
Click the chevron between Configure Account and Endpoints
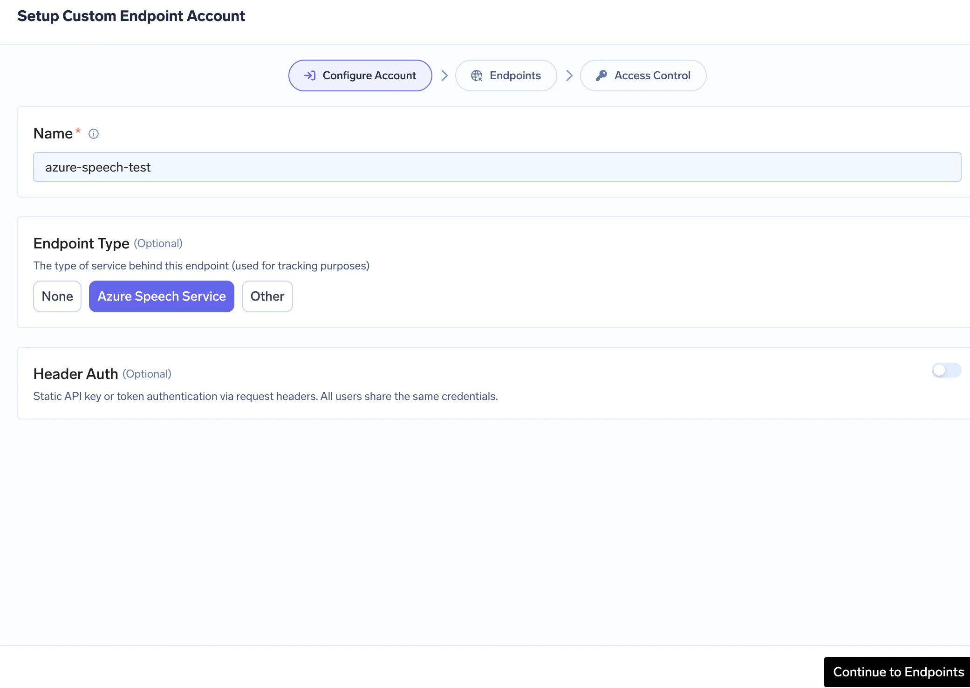point(444,75)
